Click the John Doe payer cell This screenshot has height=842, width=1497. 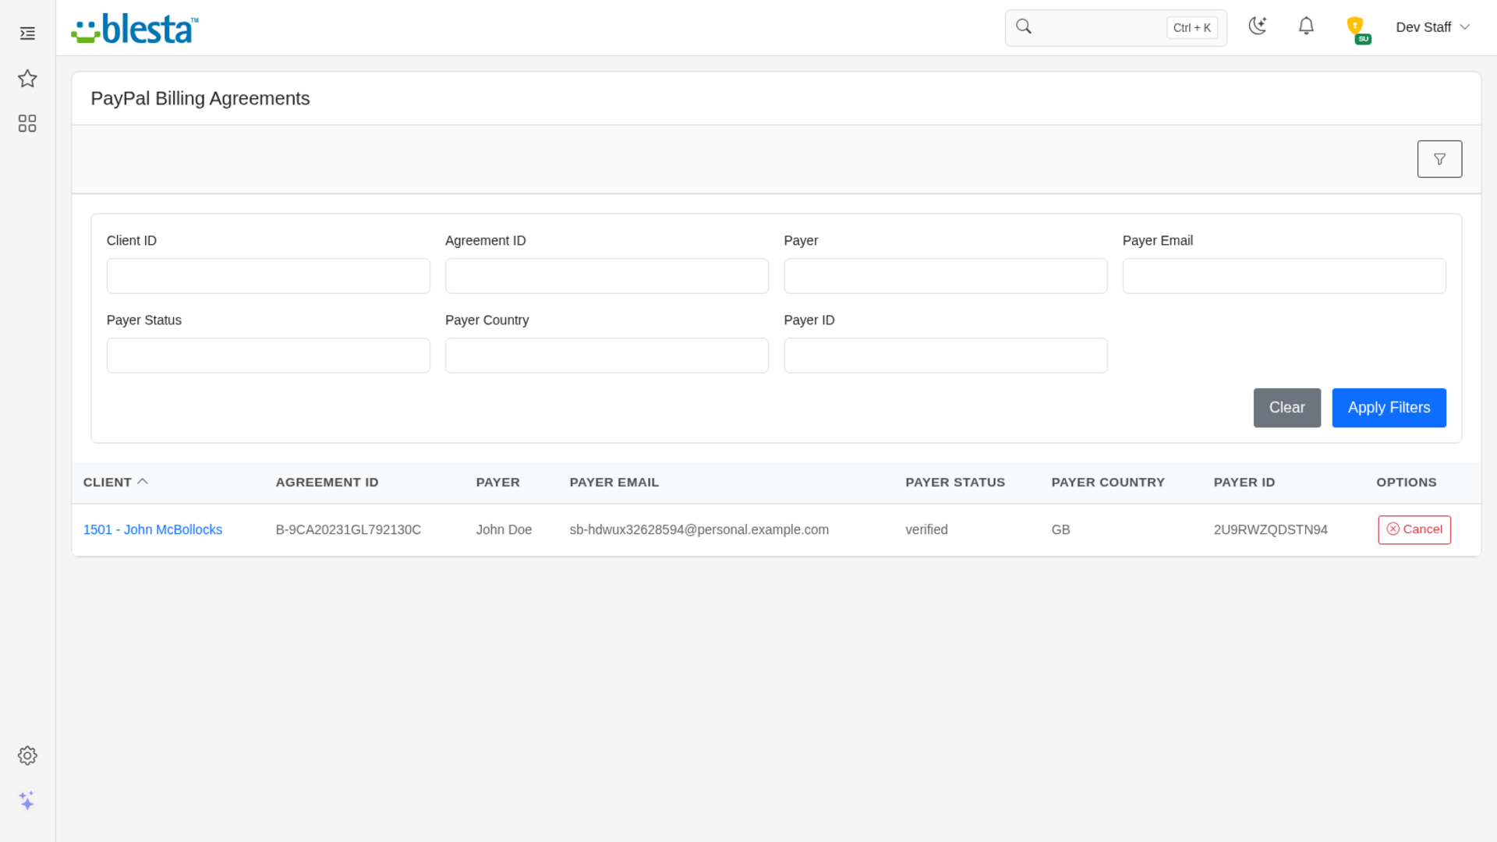click(504, 529)
